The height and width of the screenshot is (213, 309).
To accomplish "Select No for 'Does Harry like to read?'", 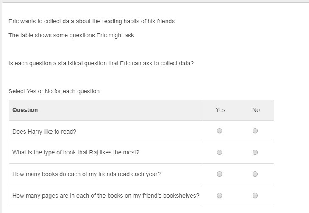I will point(255,131).
